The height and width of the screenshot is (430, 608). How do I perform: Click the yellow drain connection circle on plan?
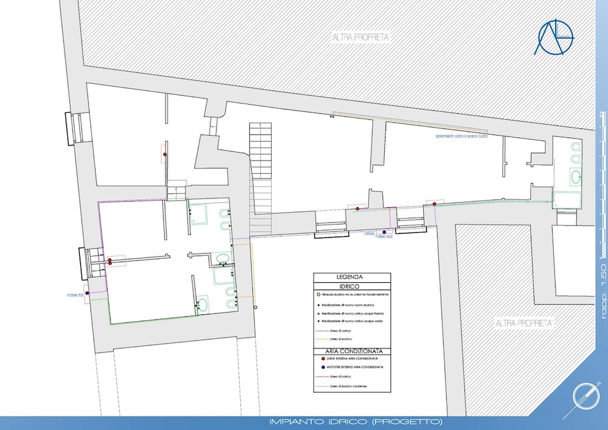(x=255, y=308)
